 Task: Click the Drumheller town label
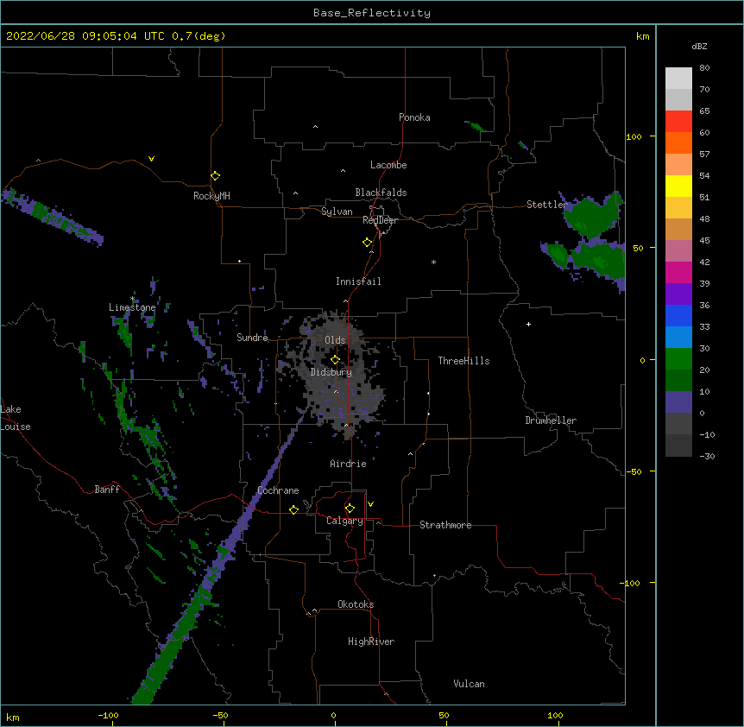(551, 420)
